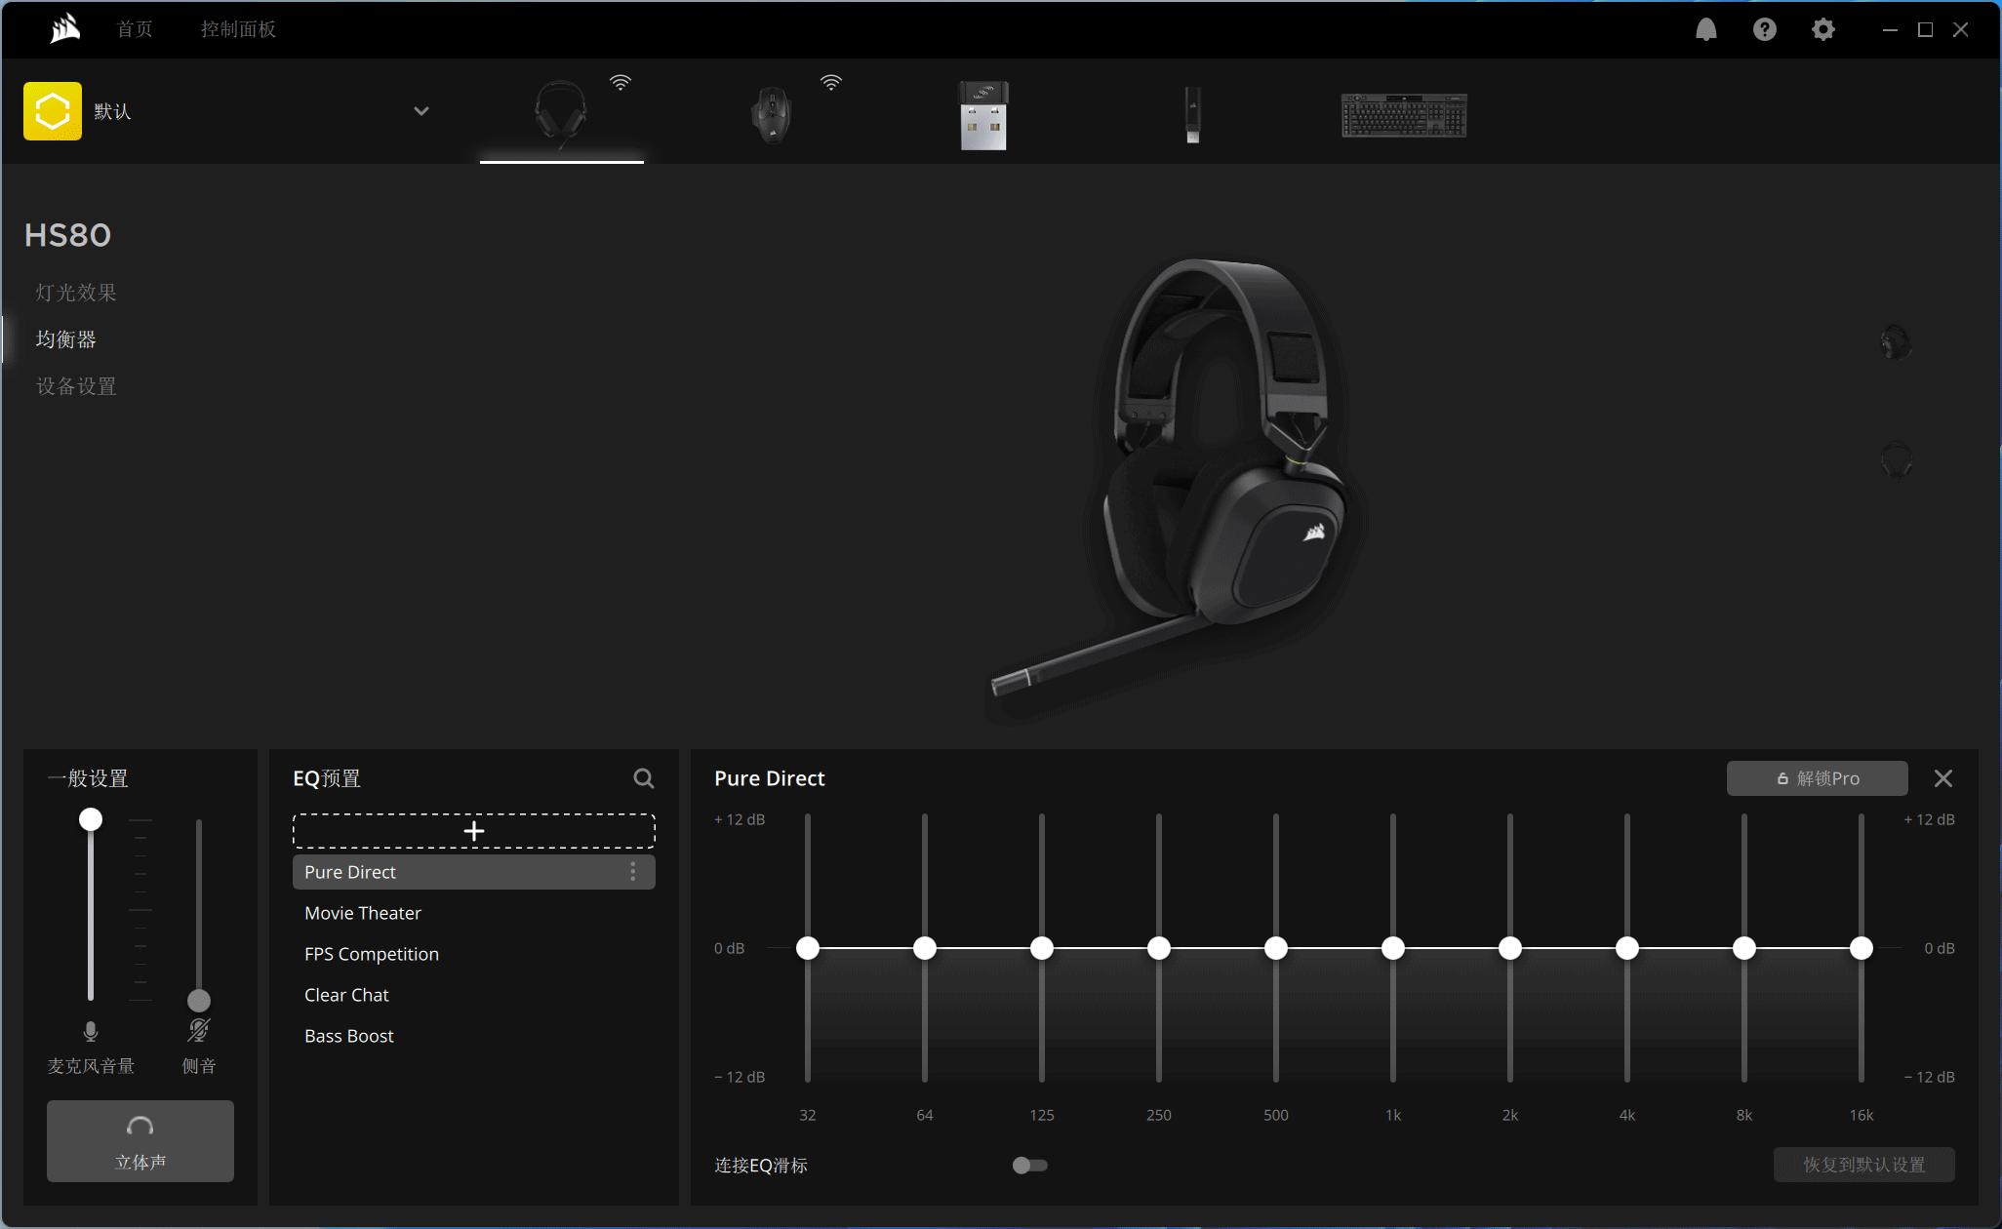Click the unlock Pro button
This screenshot has height=1229, width=2002.
coord(1817,778)
